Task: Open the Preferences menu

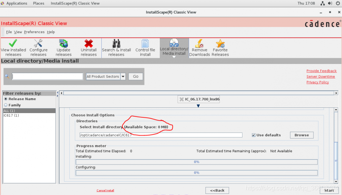Action: point(34,32)
